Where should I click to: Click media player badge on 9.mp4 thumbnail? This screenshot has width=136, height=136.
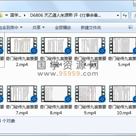(102, 99)
